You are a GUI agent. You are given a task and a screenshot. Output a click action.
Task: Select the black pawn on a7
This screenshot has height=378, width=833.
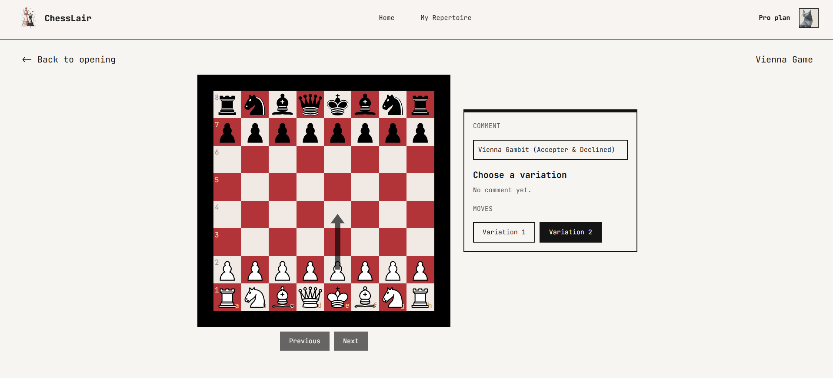[x=227, y=133]
